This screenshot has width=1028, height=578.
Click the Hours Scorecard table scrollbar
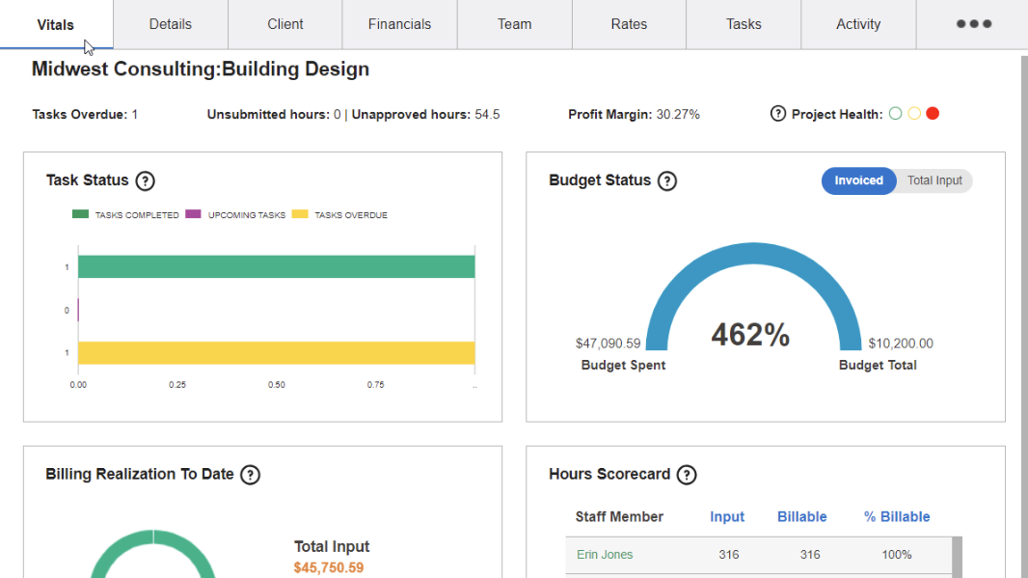[958, 557]
